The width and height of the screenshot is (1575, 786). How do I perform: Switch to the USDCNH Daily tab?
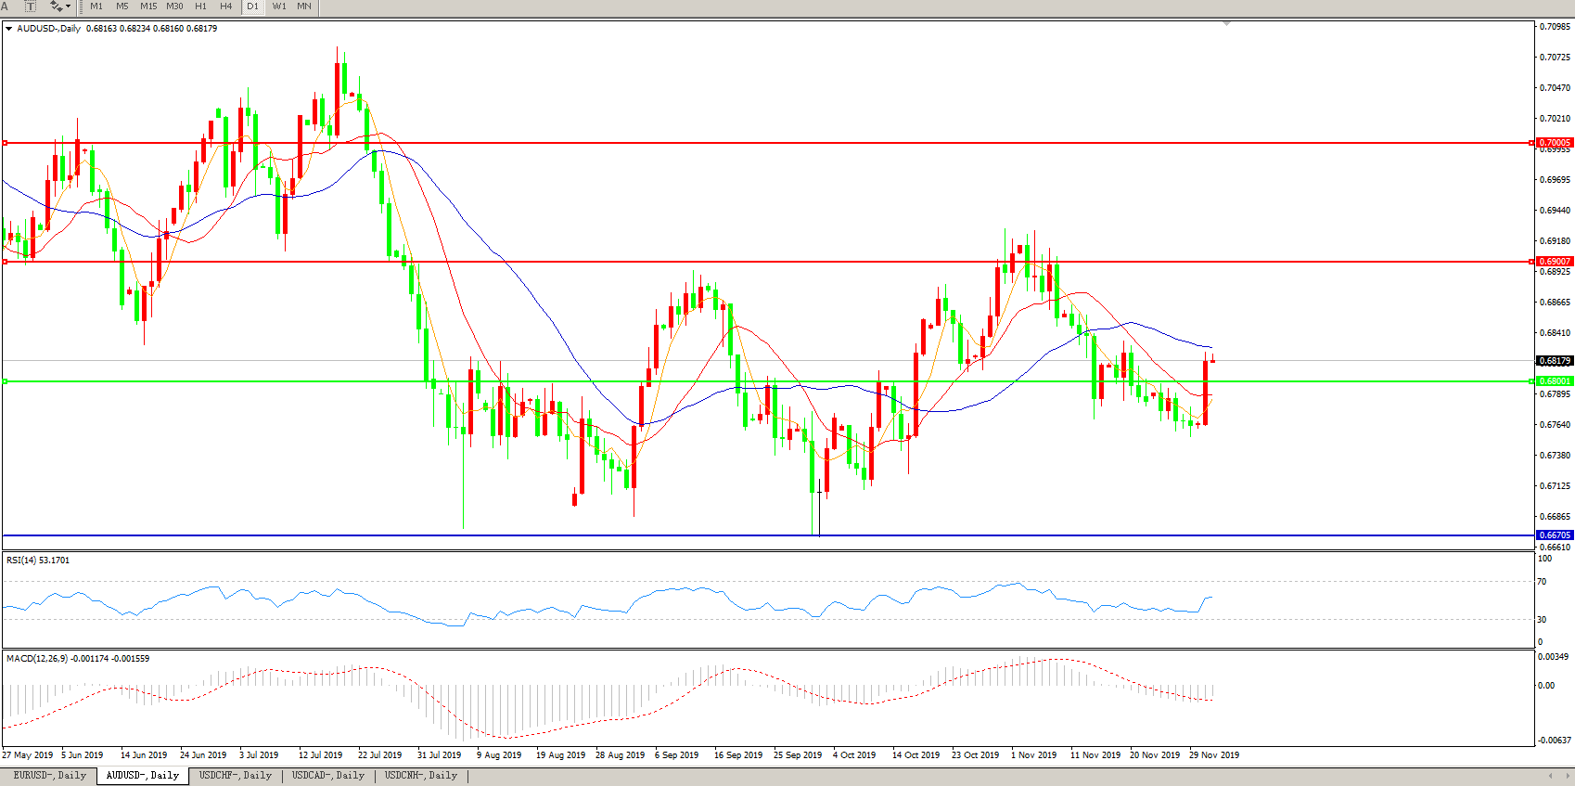(x=420, y=776)
